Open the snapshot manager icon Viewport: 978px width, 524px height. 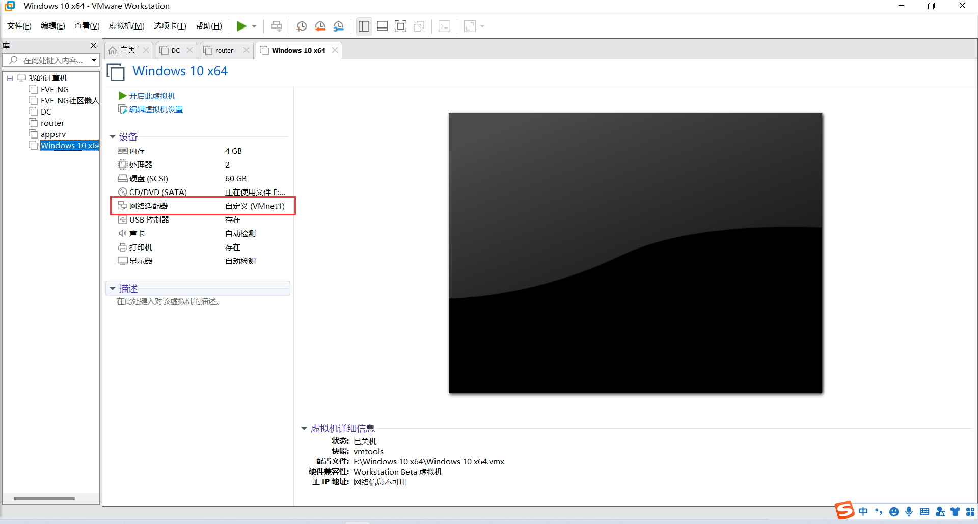pyautogui.click(x=339, y=26)
